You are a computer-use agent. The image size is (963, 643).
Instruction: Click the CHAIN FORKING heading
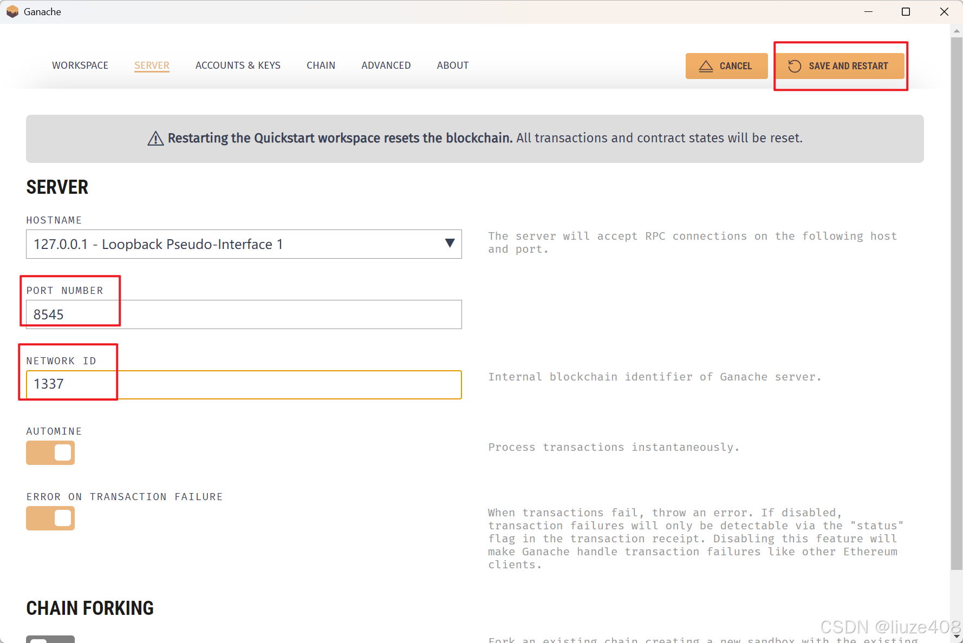pos(90,608)
